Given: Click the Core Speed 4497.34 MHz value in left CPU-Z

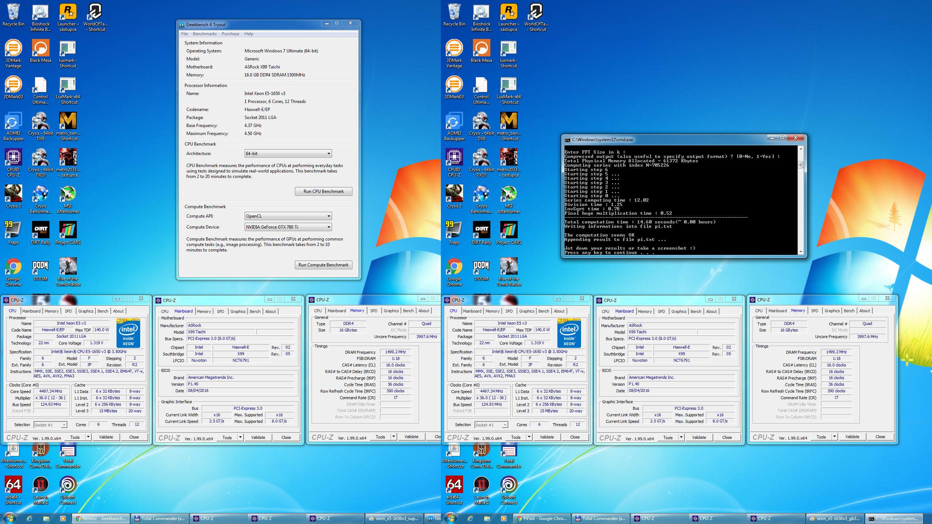Looking at the screenshot, I should click(51, 392).
